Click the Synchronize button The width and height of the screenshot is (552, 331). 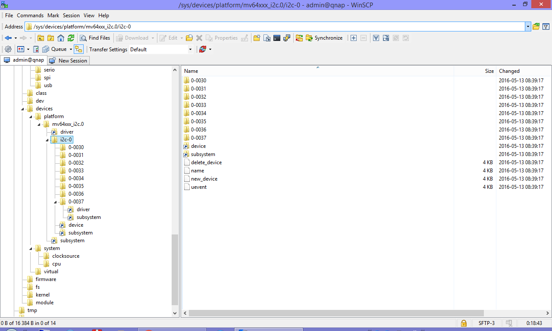pyautogui.click(x=324, y=38)
